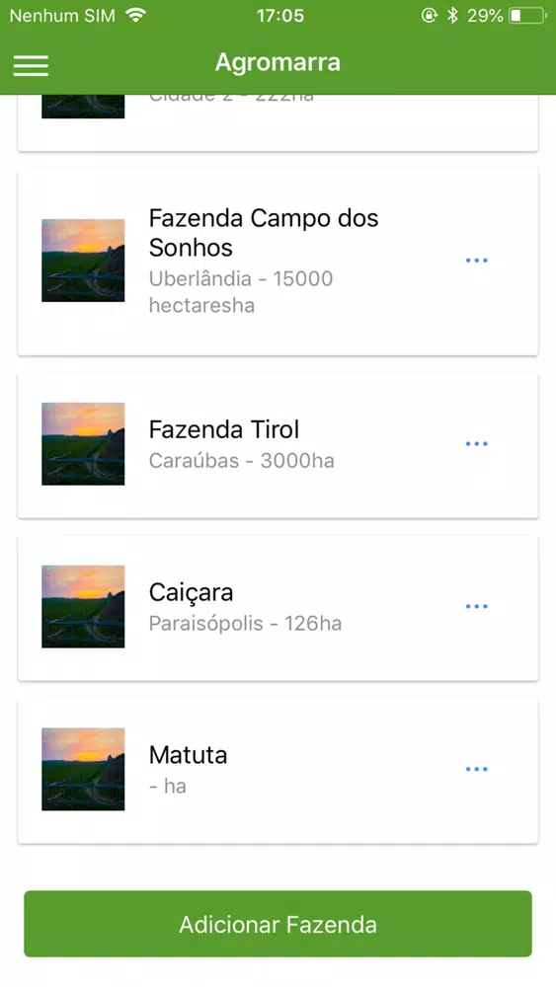This screenshot has width=556, height=987.
Task: Open the Matuta farm entry
Action: (278, 771)
